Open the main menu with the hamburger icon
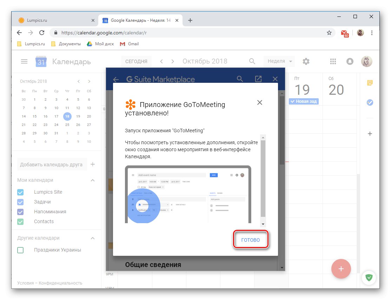 click(x=24, y=61)
